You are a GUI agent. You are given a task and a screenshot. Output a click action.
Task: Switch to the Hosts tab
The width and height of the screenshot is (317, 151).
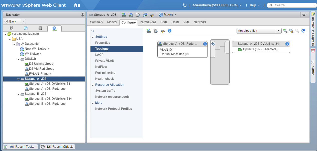pyautogui.click(x=175, y=22)
